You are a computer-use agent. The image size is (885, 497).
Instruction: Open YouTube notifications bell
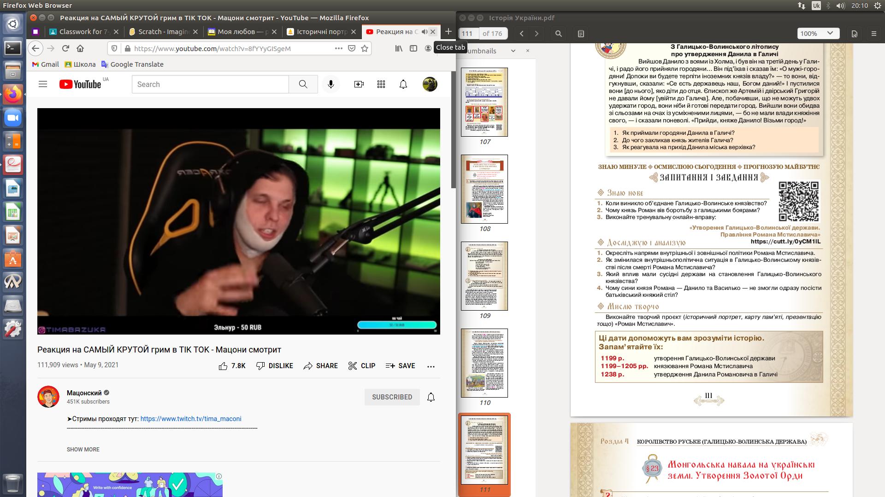coord(403,84)
